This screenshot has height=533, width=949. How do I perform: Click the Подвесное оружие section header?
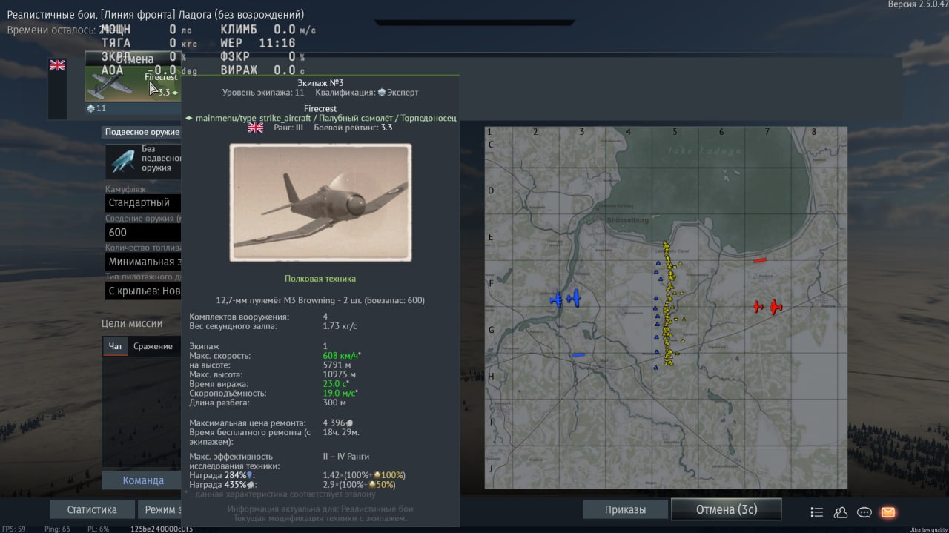(142, 132)
